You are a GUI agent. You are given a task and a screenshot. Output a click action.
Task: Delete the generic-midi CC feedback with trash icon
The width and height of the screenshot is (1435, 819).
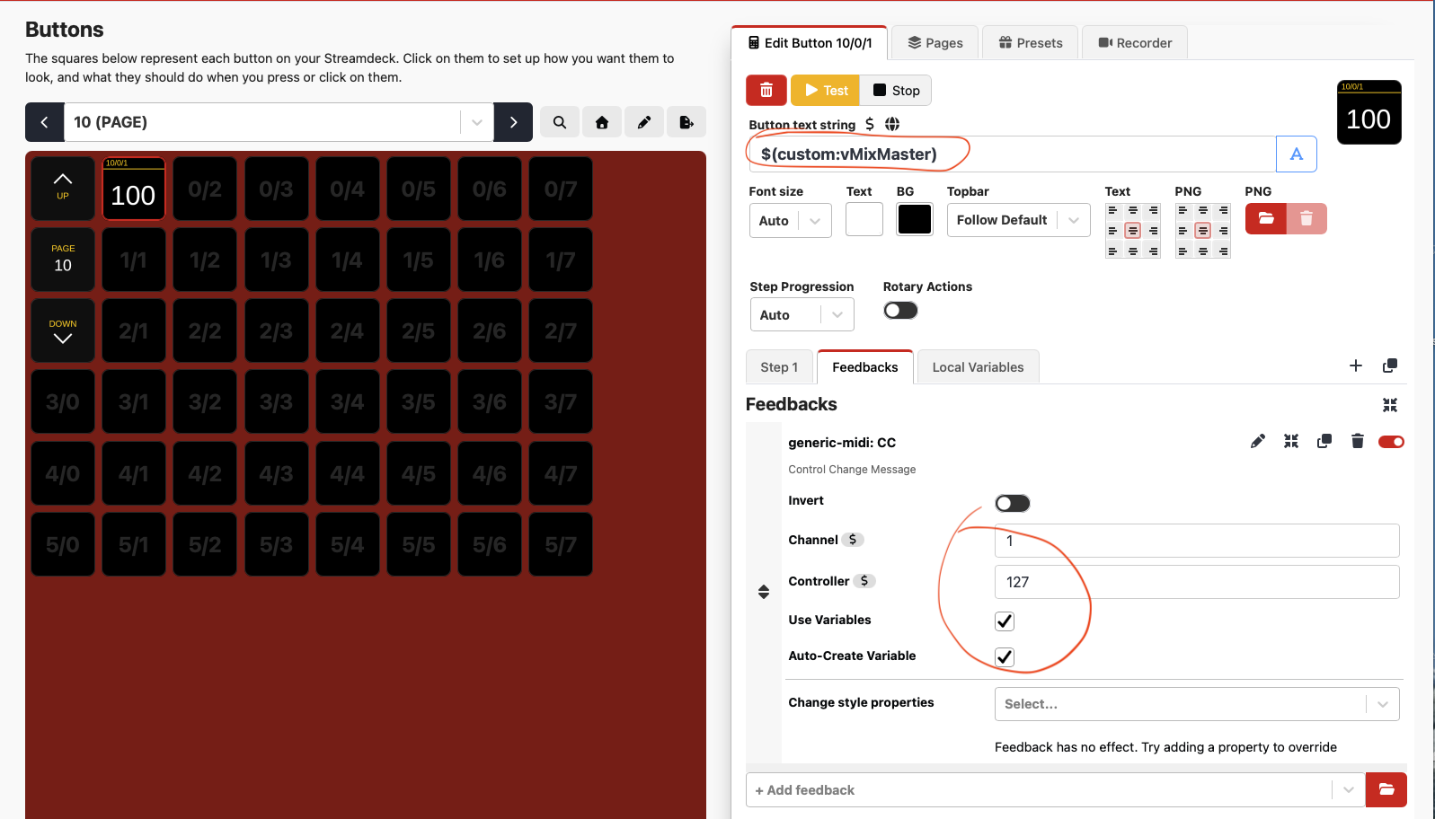(x=1357, y=441)
